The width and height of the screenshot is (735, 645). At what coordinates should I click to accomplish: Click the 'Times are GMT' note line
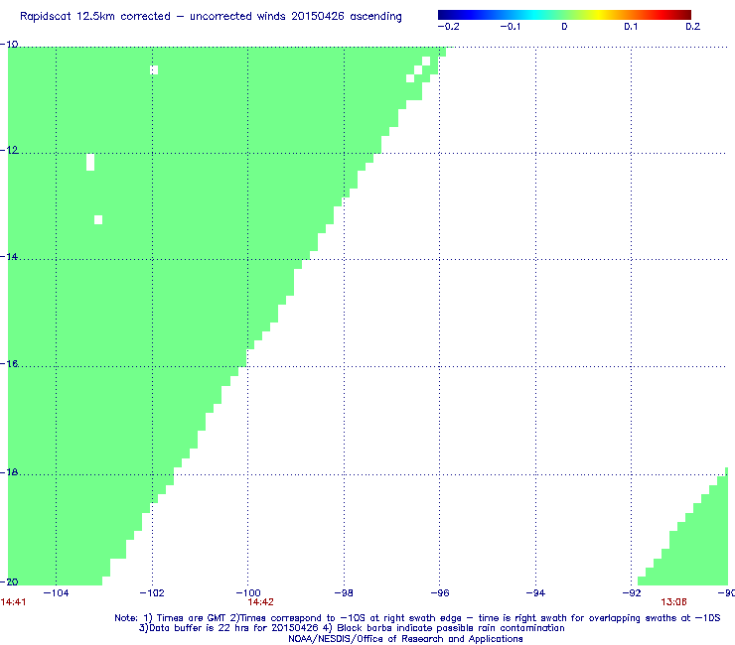[417, 618]
